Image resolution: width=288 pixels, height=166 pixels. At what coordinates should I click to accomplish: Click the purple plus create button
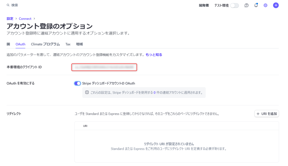(276, 5)
